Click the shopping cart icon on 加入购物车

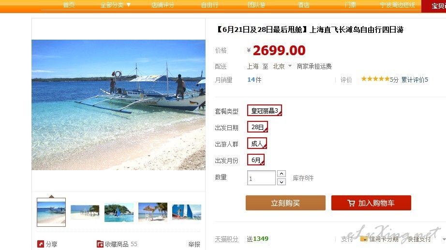[351, 203]
